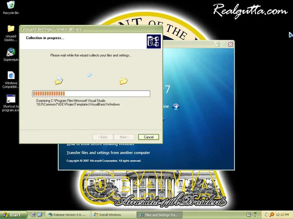Switch to Files and Settings Transfer taskbar item
This screenshot has height=219, width=293.
[160, 215]
